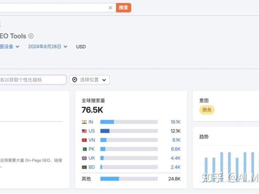Open the 桌面设备 device dropdown
This screenshot has height=194, width=259.
tap(10, 47)
